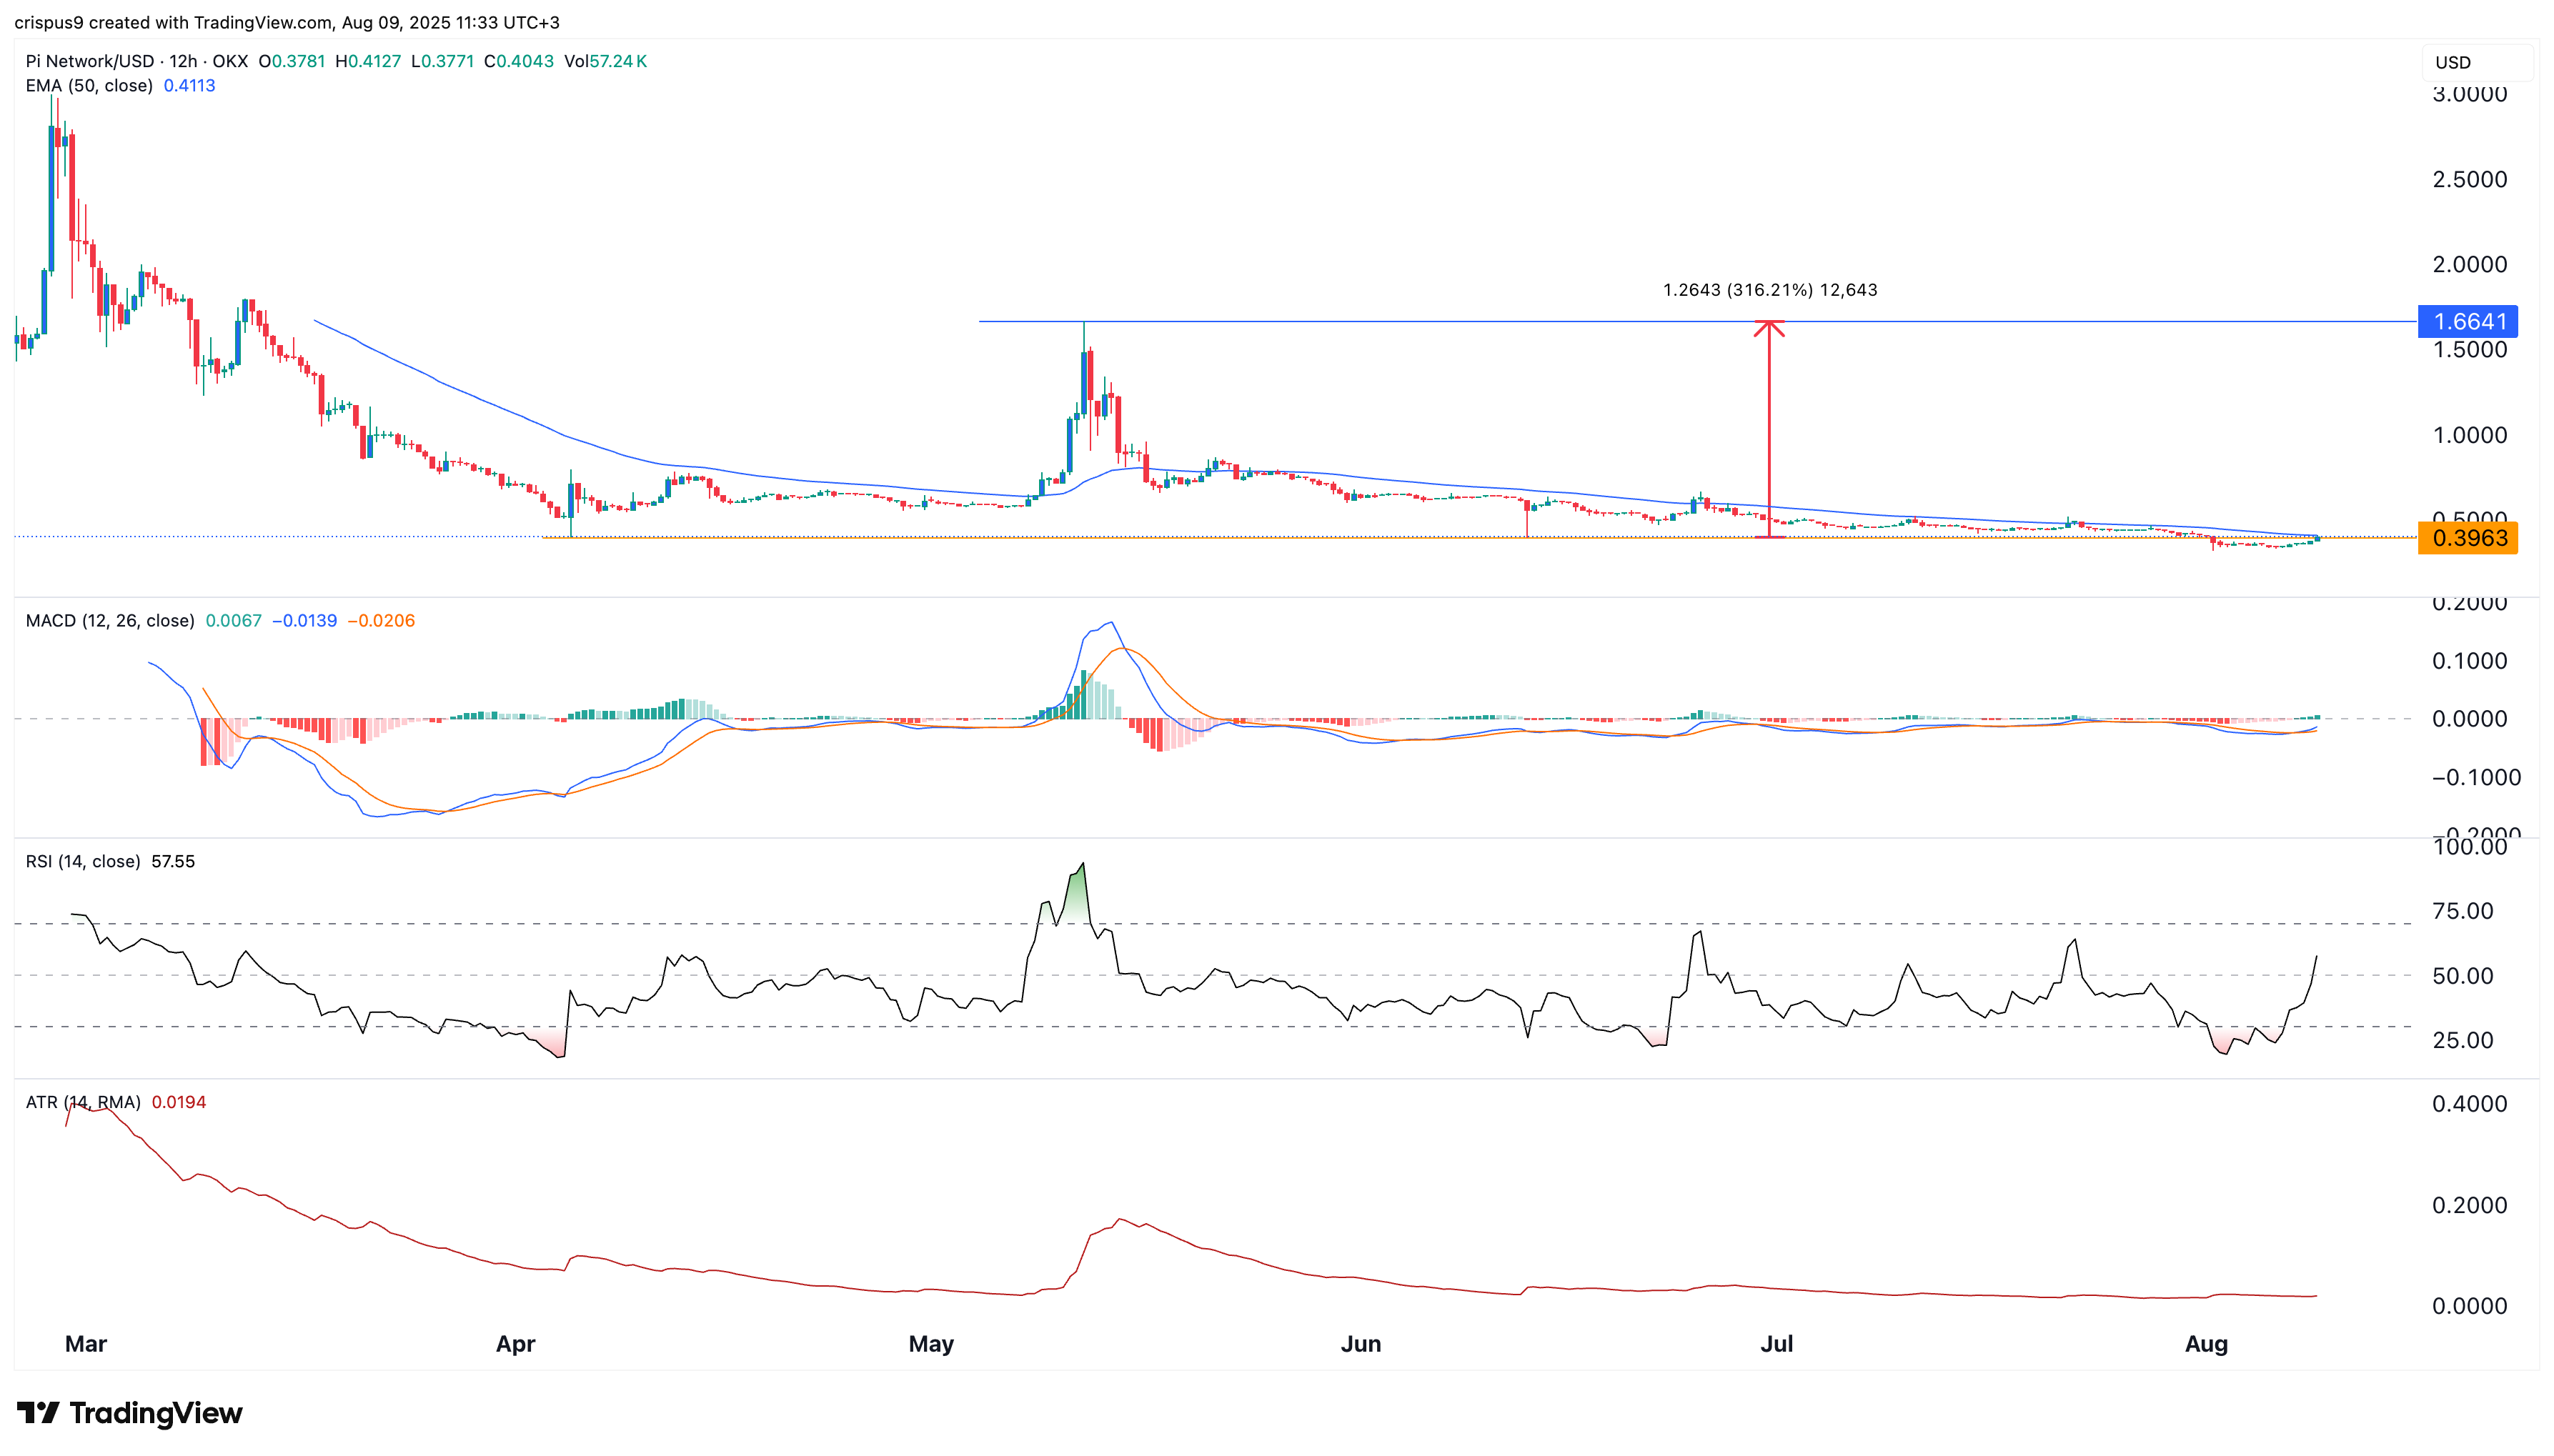Select the RSI (14, close) legend

(83, 862)
